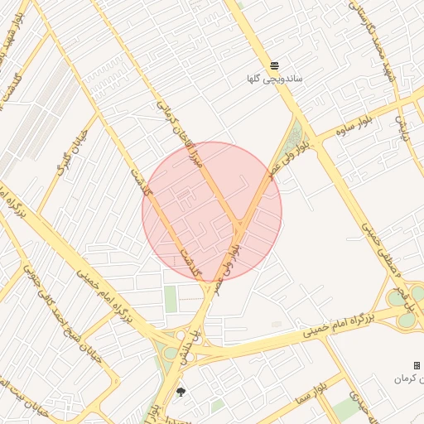424x424 pixels.
Task: Select the خیابان شیخ احمد کافی جنوبی label
Action: point(63,314)
